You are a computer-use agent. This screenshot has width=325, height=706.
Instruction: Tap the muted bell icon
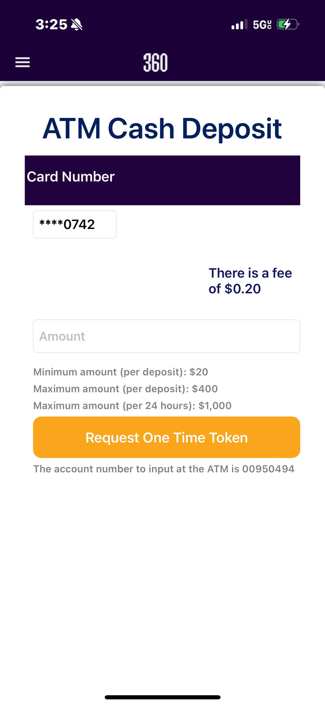click(77, 24)
